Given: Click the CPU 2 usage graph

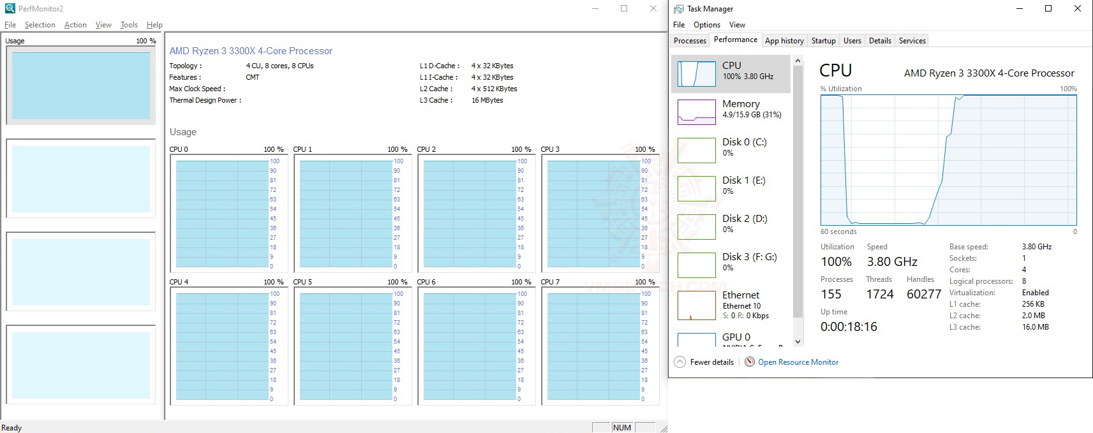Looking at the screenshot, I should pyautogui.click(x=476, y=214).
